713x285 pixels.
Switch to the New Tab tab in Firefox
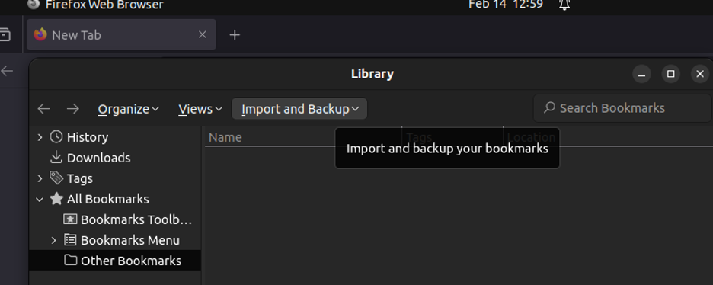(121, 34)
